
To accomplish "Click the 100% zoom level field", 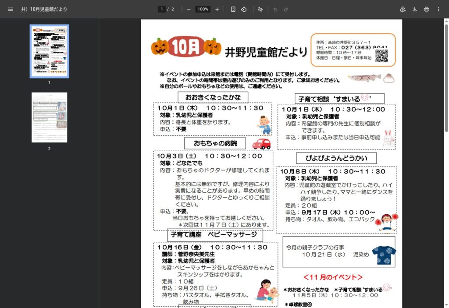I will click(203, 9).
